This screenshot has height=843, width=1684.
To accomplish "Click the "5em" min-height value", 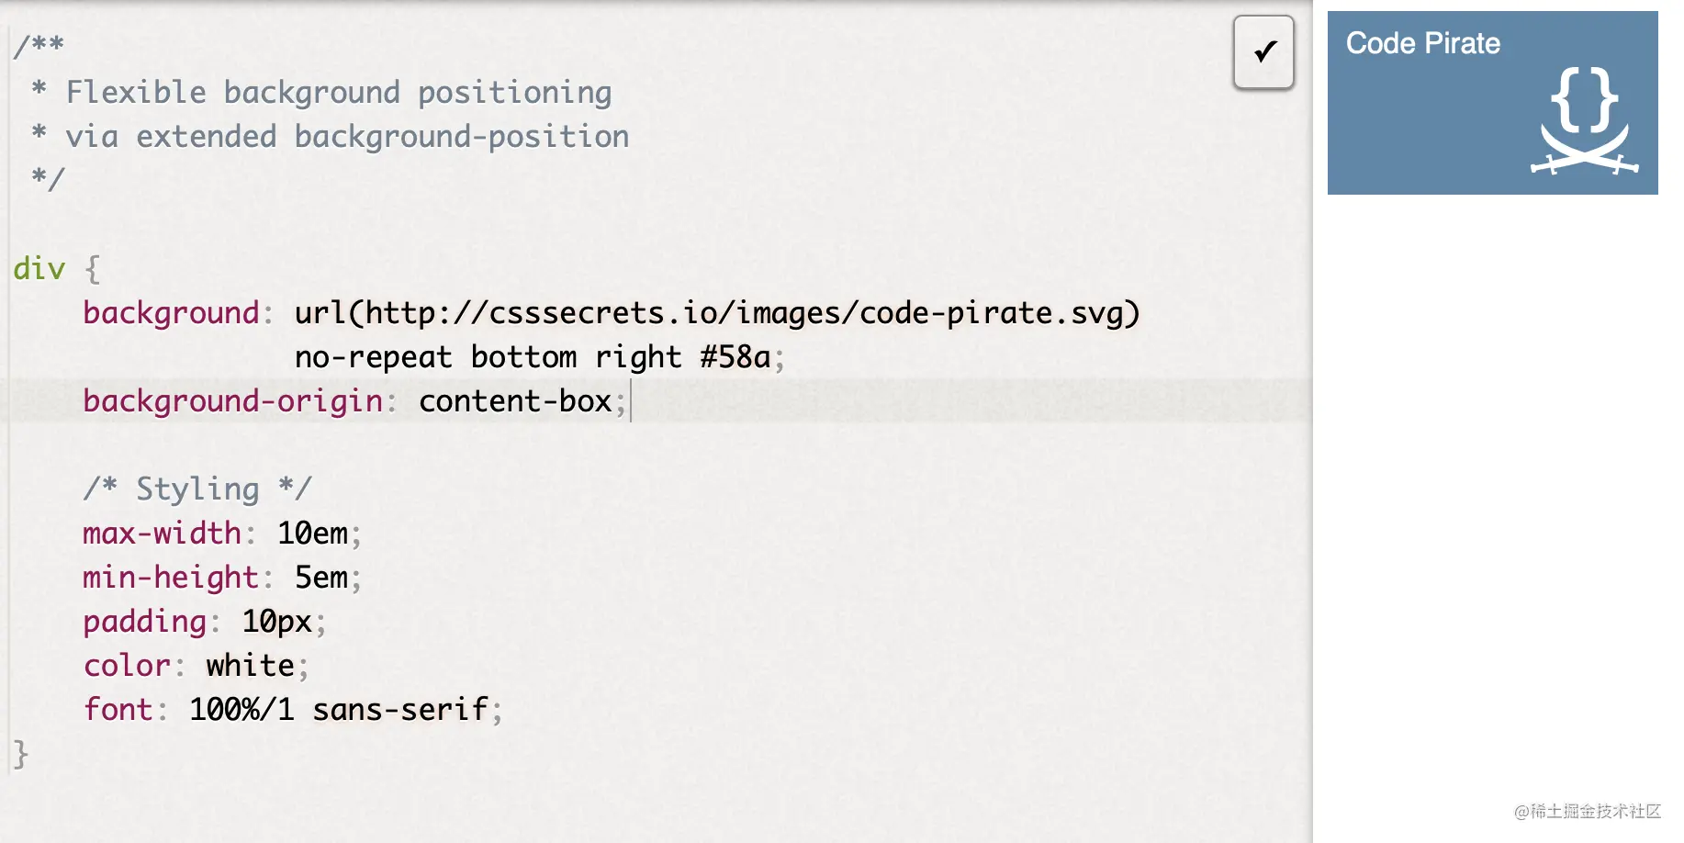I will (x=320, y=578).
